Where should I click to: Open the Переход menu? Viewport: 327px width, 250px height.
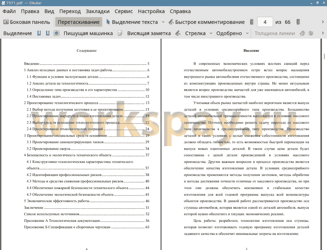pos(70,11)
